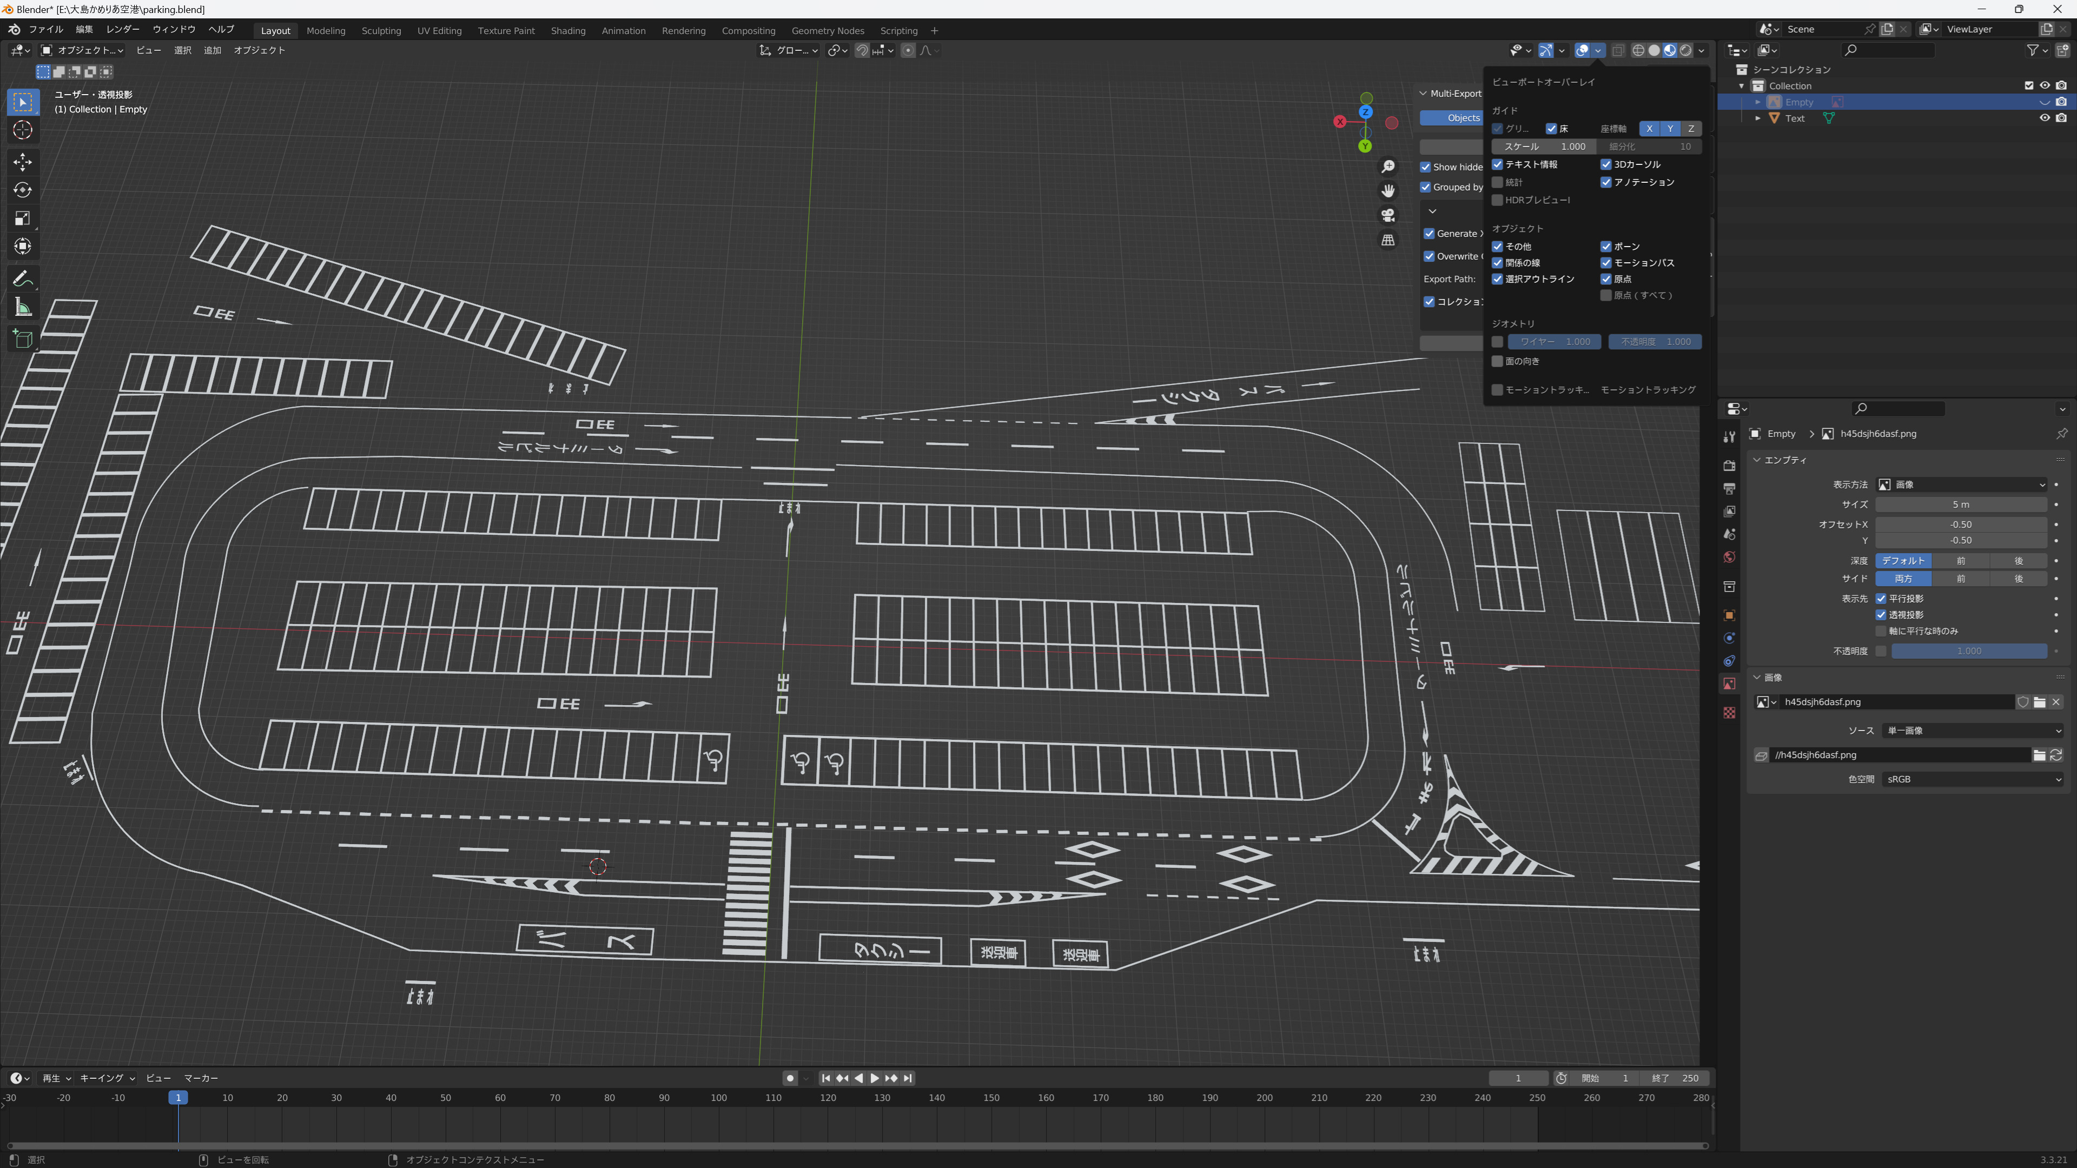Activate the Measure tool
The height and width of the screenshot is (1168, 2077).
[x=23, y=307]
